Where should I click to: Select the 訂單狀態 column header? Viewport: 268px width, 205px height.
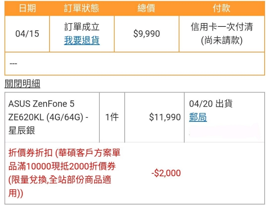pos(82,8)
